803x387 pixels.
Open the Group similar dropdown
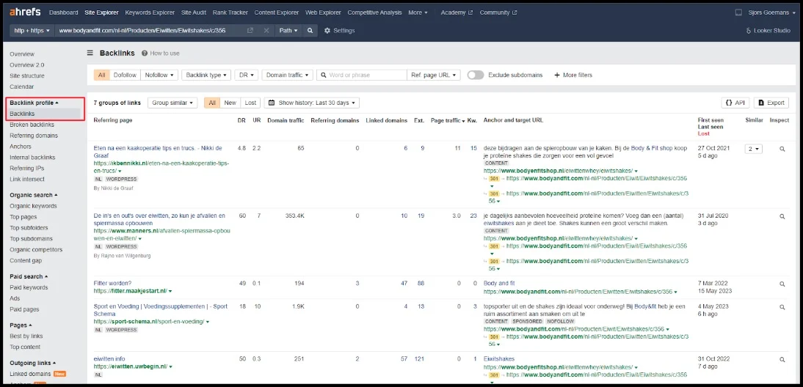point(172,103)
